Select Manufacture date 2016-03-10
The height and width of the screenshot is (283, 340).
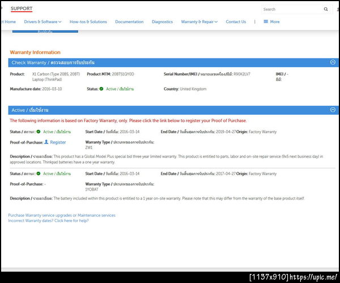pyautogui.click(x=52, y=89)
